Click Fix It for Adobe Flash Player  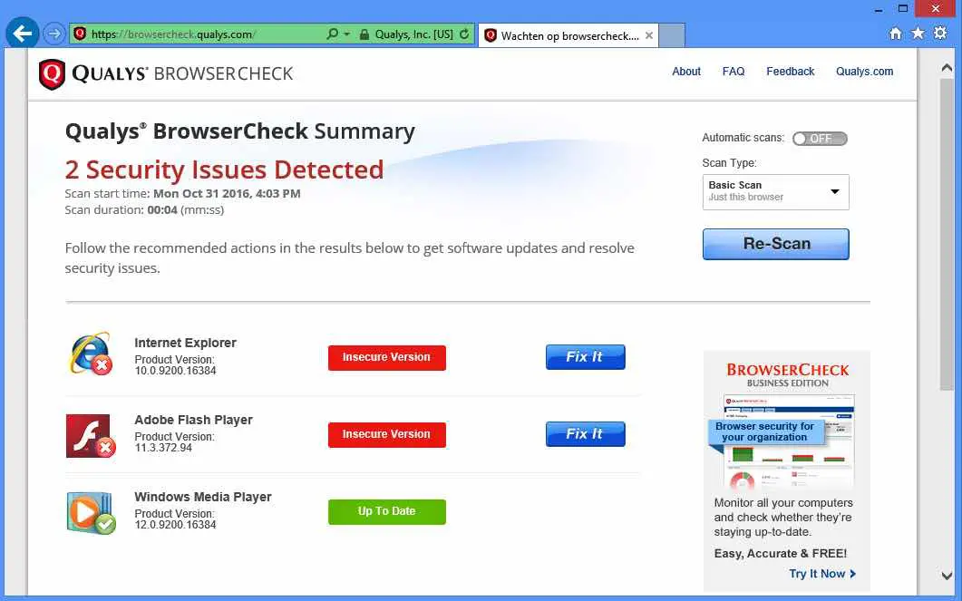(586, 434)
